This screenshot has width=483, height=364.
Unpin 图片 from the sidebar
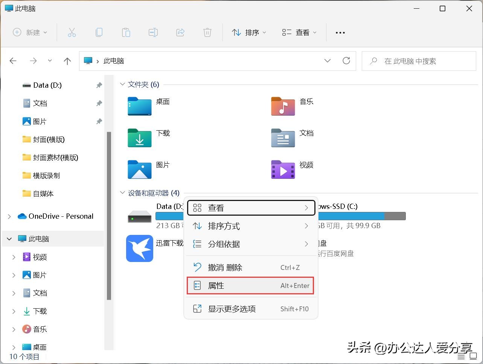tap(99, 121)
